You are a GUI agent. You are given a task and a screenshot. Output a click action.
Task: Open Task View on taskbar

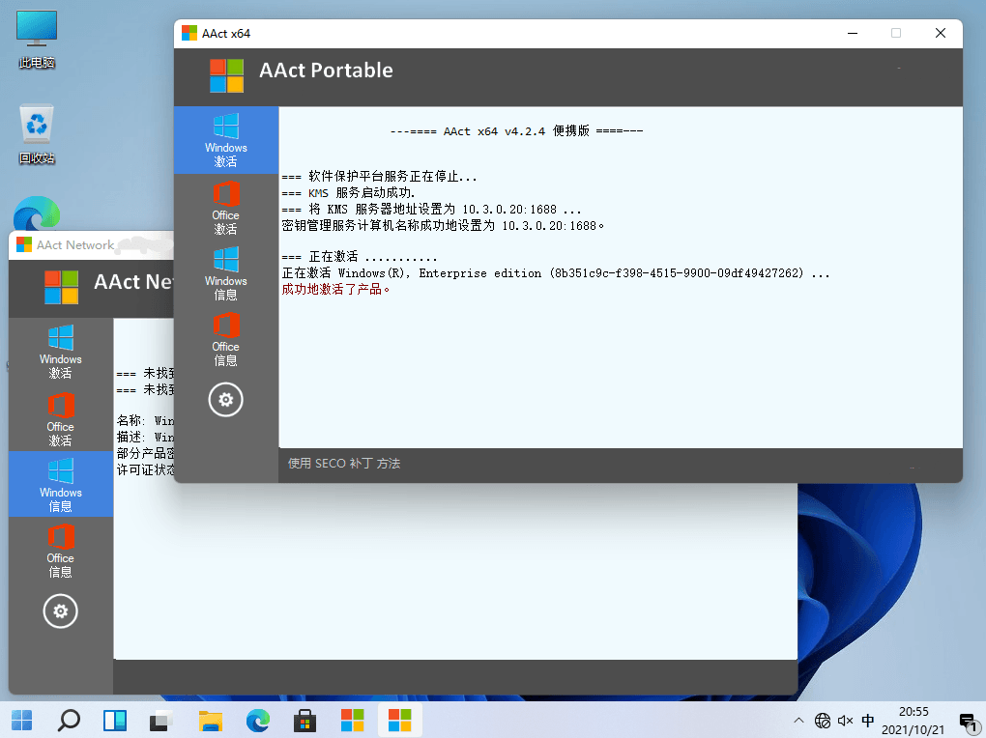tap(161, 721)
